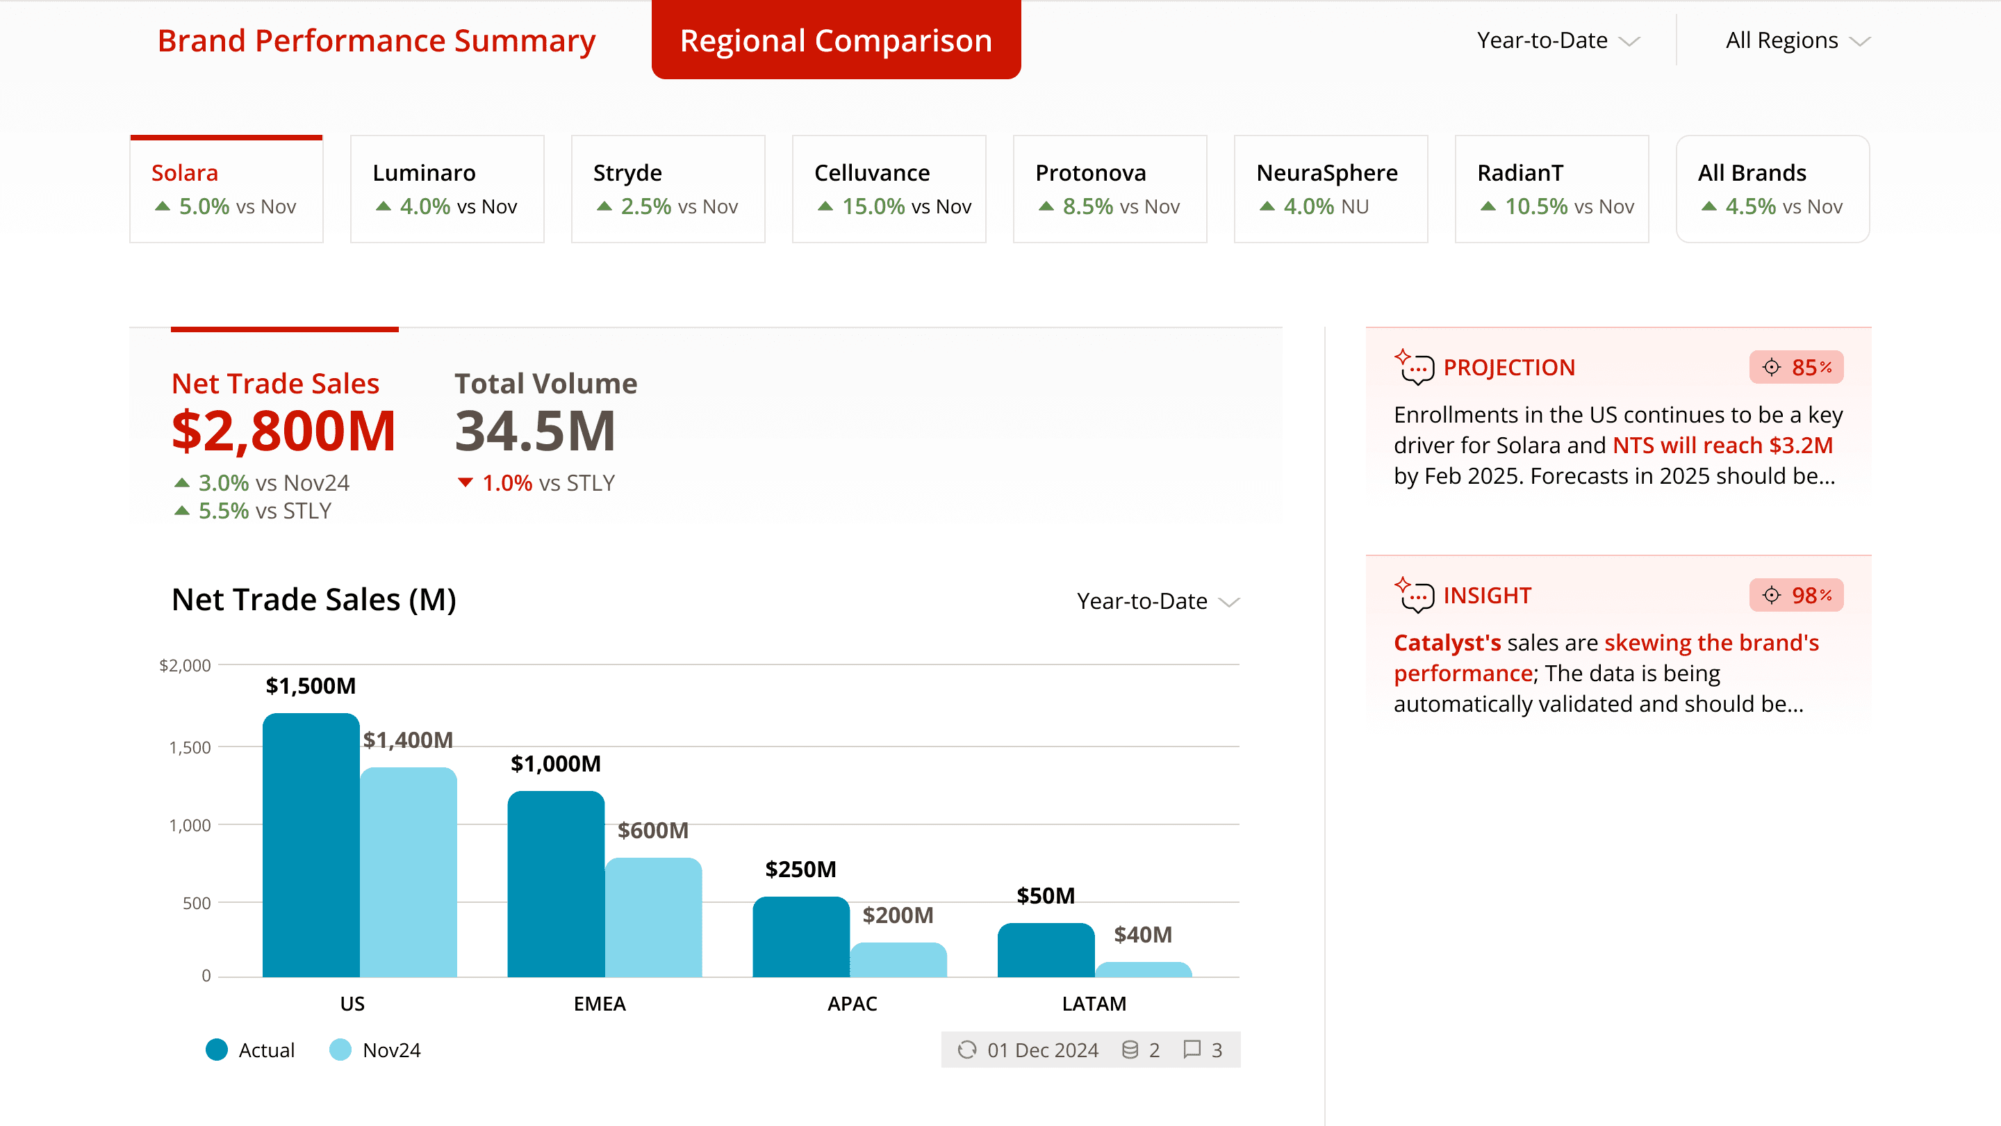The height and width of the screenshot is (1126, 2001).
Task: Select the Regional Comparison tab
Action: (x=836, y=40)
